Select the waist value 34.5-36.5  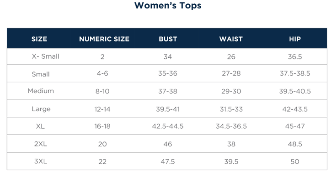coord(231,126)
